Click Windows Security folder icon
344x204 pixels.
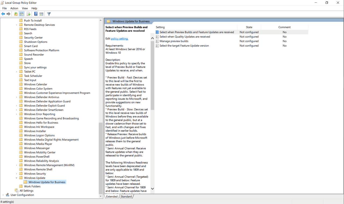[21, 173]
